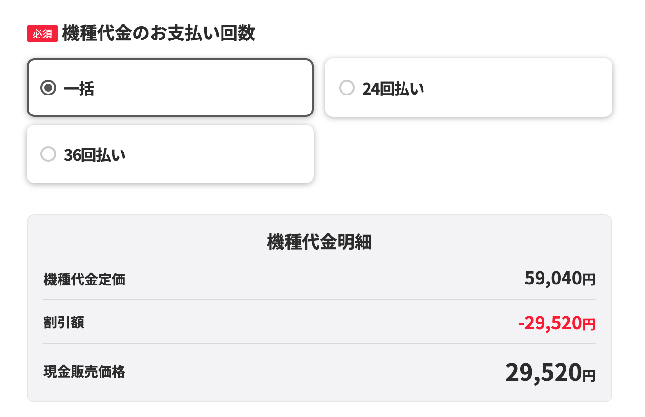Viewport: 645px width, 417px height.
Task: Click the 機種代金定価 row label
Action: tap(84, 280)
